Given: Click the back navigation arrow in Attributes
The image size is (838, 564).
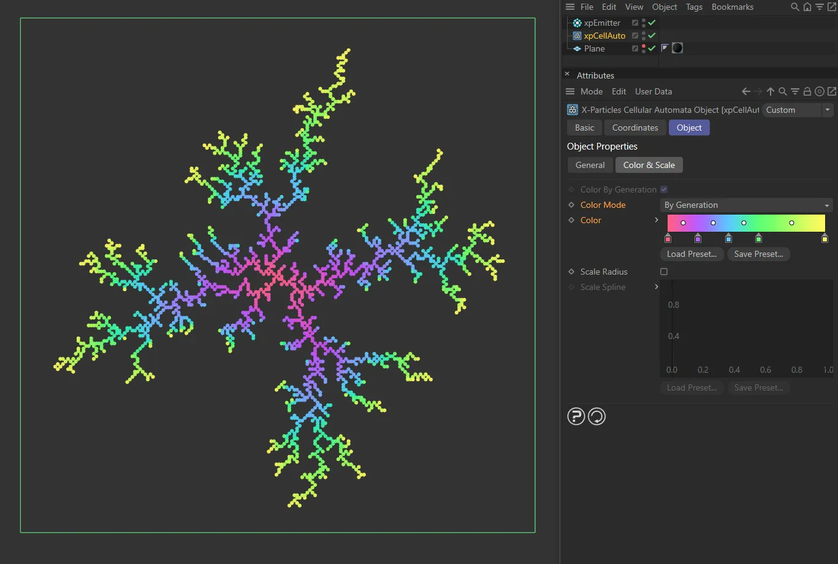Looking at the screenshot, I should 745,91.
